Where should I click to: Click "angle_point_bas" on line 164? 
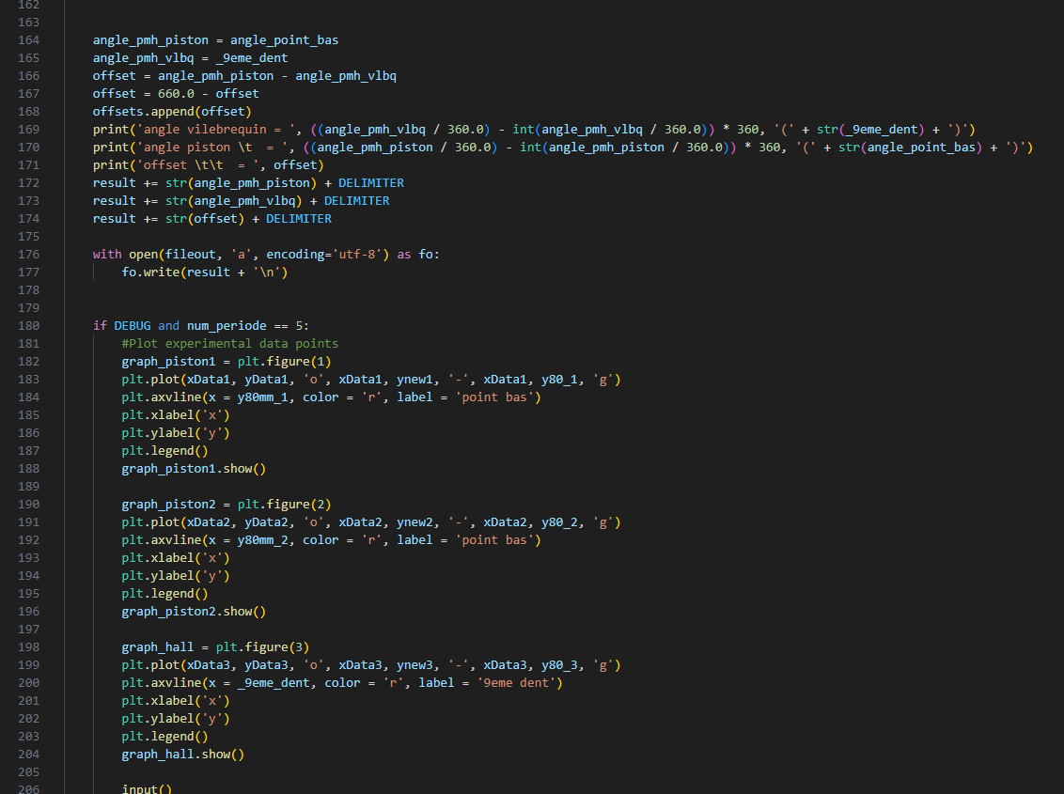click(284, 40)
